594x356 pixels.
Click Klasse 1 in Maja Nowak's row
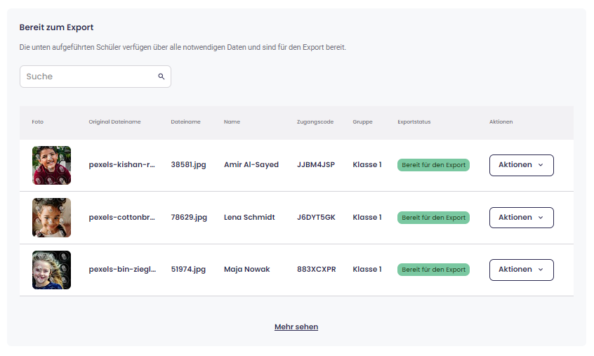click(367, 269)
